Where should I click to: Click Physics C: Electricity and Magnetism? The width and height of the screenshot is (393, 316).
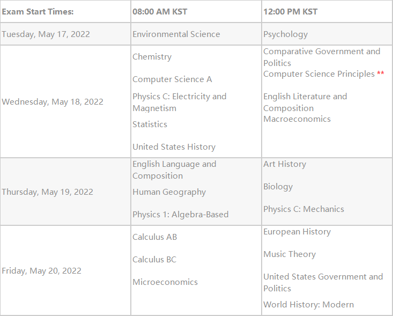[180, 102]
